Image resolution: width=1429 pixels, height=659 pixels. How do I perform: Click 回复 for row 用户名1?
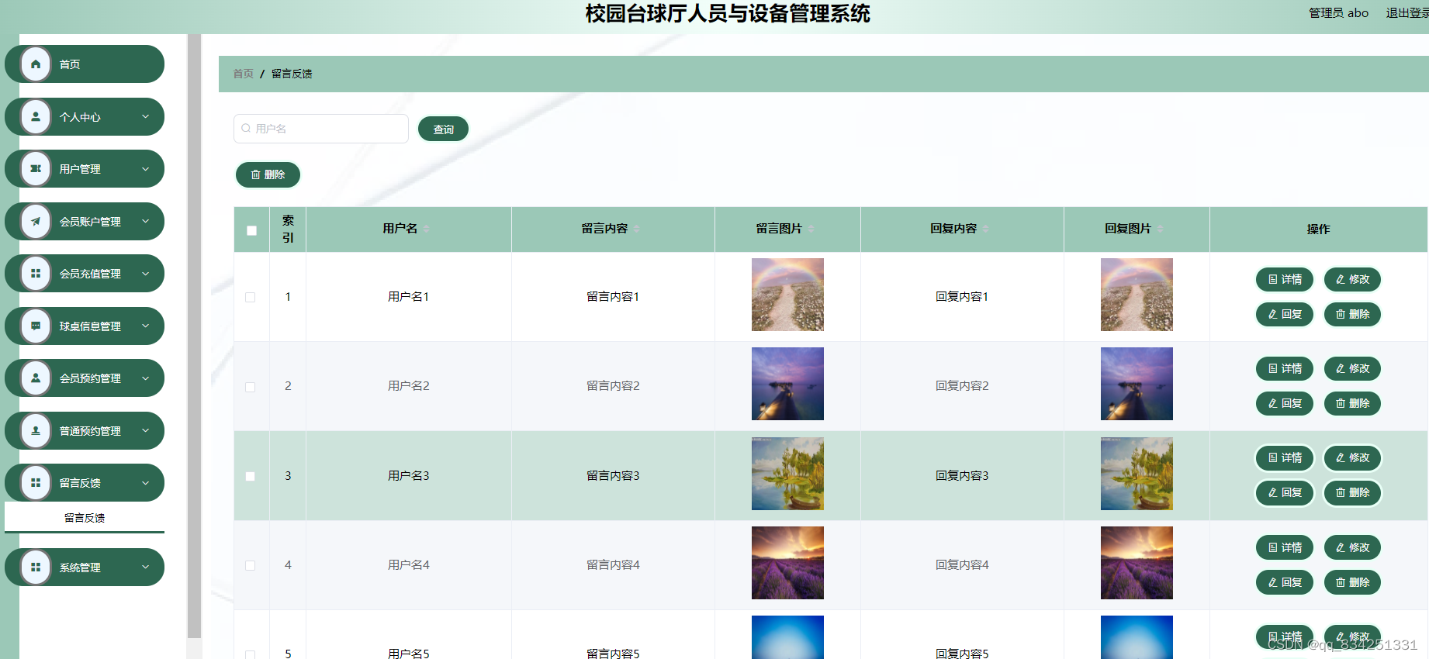click(x=1285, y=314)
